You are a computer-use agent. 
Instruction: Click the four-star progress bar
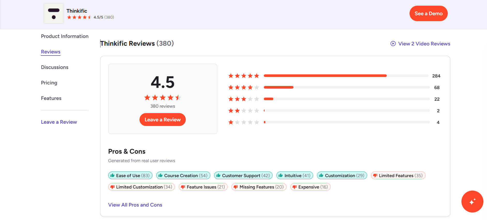click(347, 87)
